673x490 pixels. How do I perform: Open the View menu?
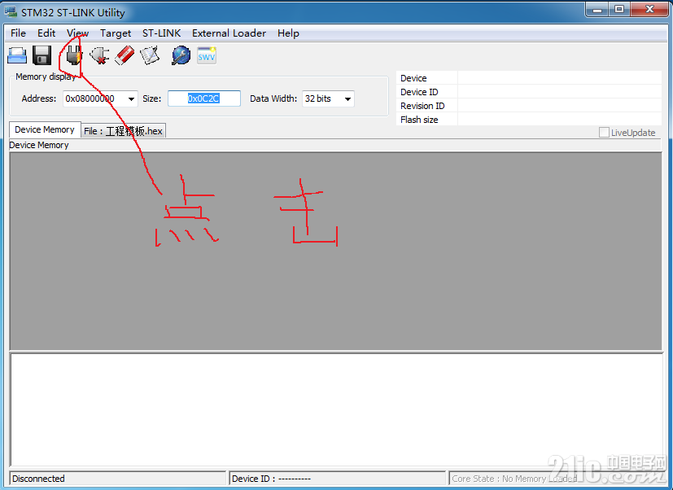(77, 33)
